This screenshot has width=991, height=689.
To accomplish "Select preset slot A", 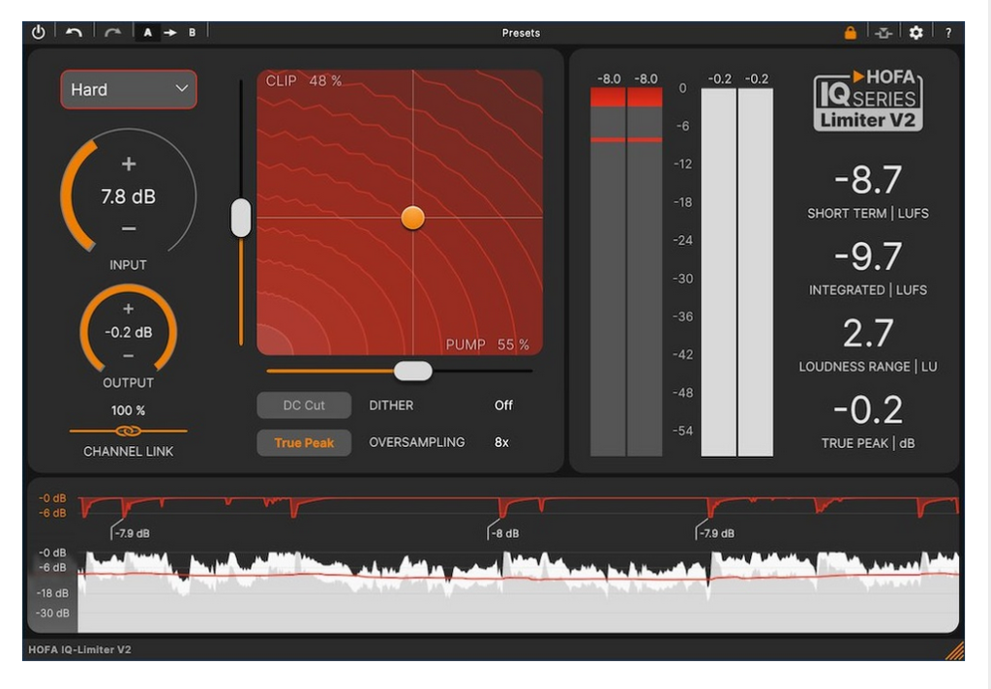I will [x=147, y=32].
